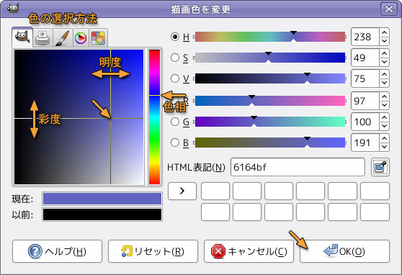Click the eyedropper color picker icon
Image resolution: width=402 pixels, height=275 pixels.
380,167
